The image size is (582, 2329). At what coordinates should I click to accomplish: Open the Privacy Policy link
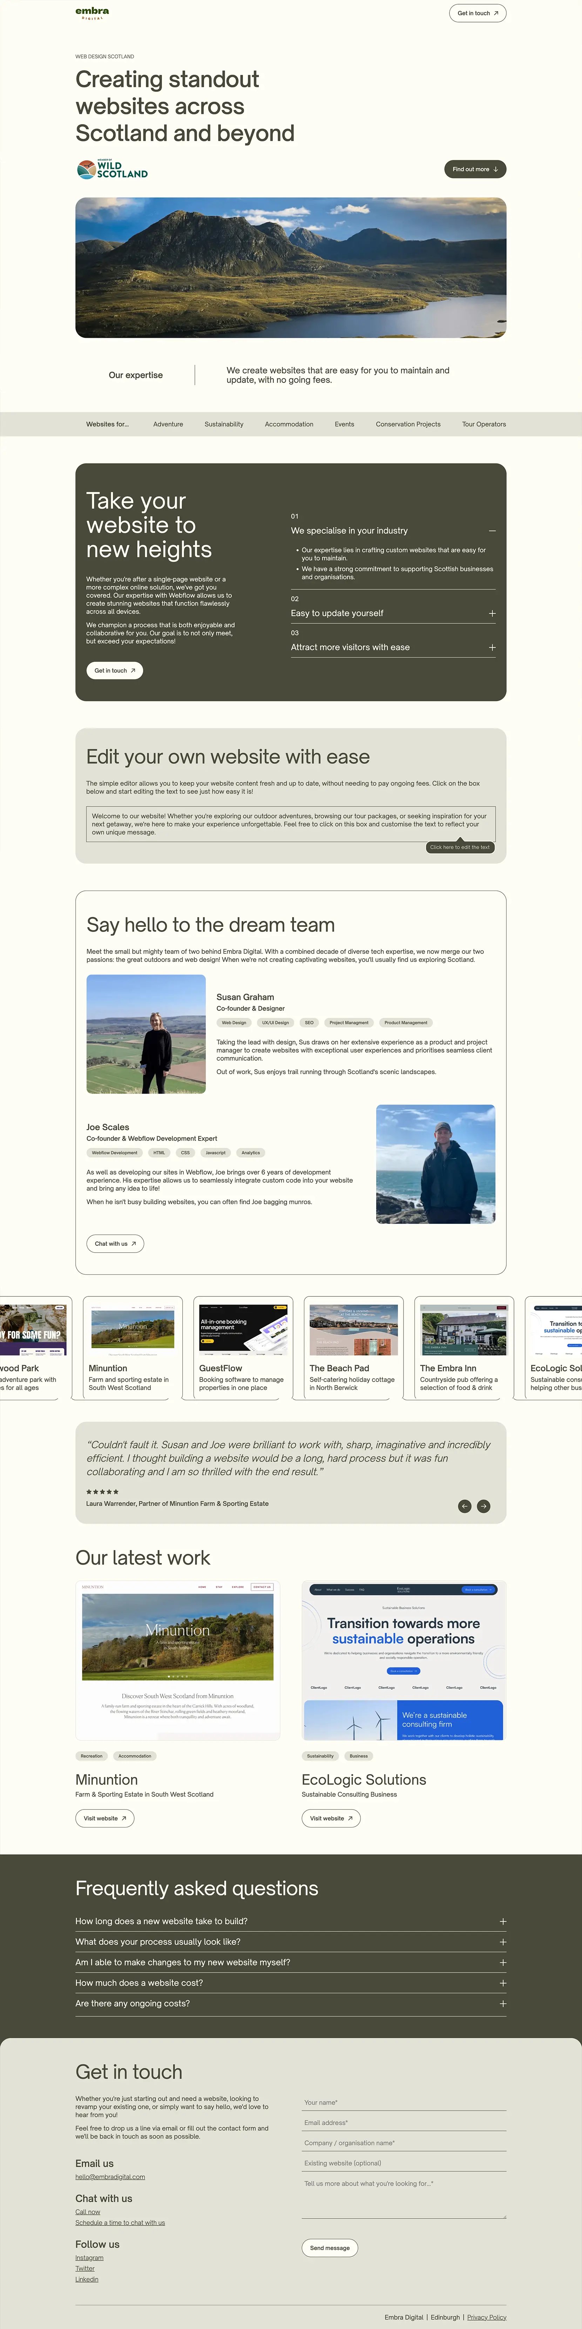tap(487, 2317)
